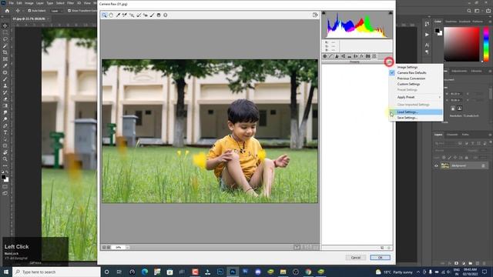This screenshot has height=277, width=493.
Task: Adjust the rainbow hue slider
Action: coord(486,44)
